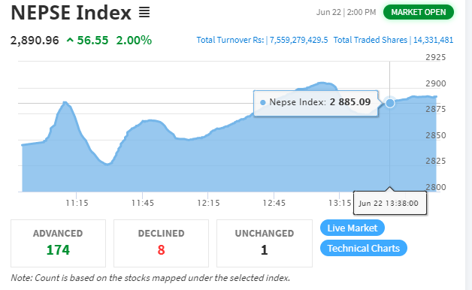Open the Live Market page

click(x=352, y=228)
